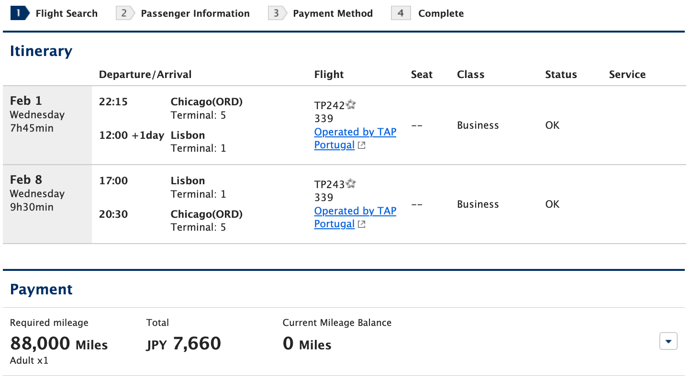Click the Required mileage 88,000 Miles value
Viewport: 691px width, 380px height.
click(x=58, y=343)
